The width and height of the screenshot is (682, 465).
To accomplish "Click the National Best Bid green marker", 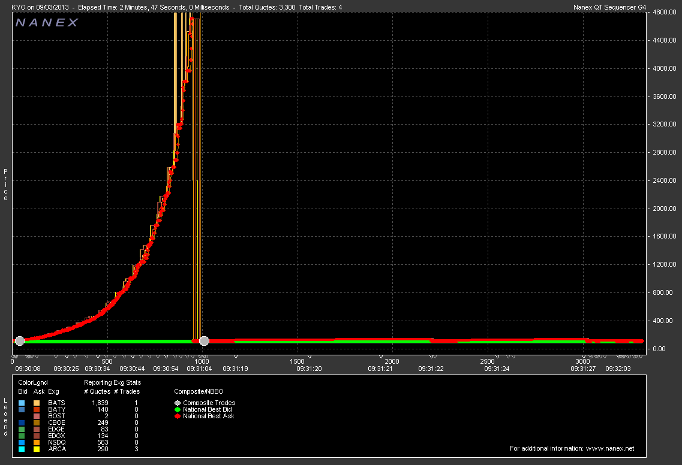I will click(178, 409).
